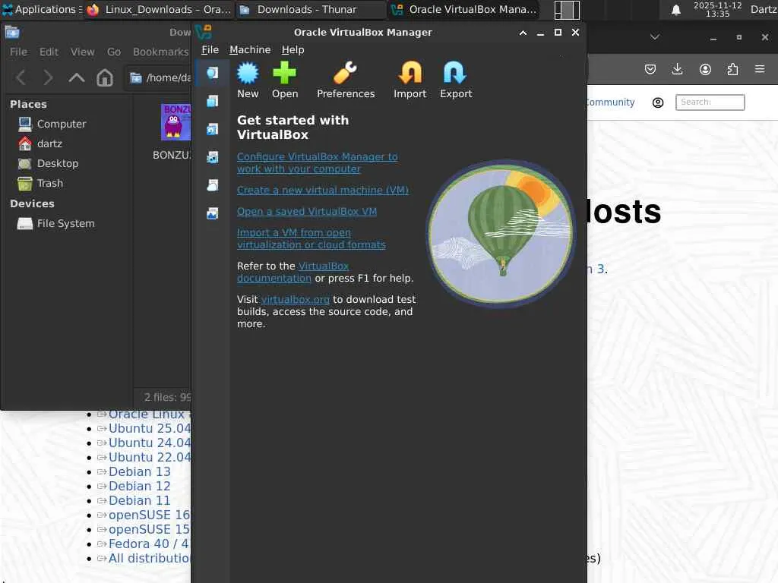Click Thunar's forward navigation arrow

[x=48, y=78]
